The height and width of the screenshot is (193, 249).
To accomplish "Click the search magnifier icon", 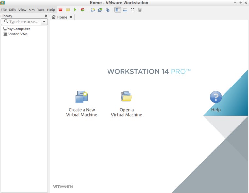I will tap(6, 21).
